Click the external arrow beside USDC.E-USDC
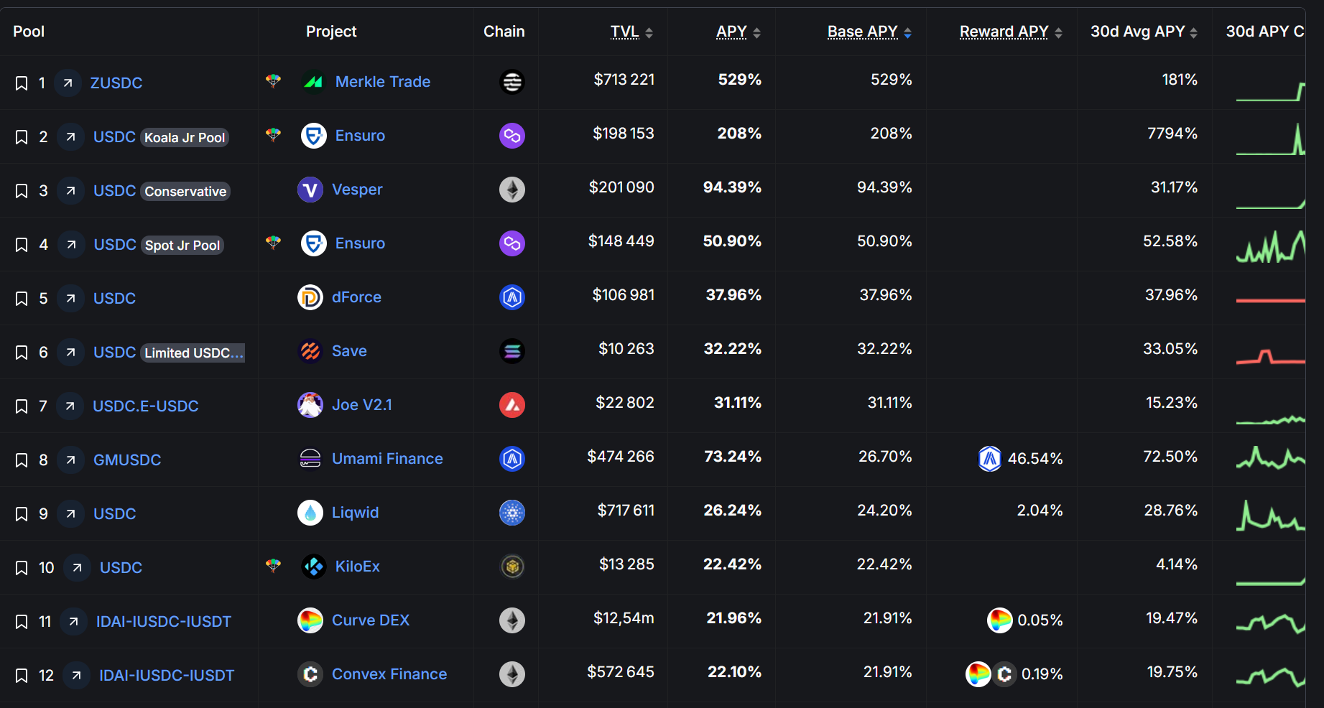Viewport: 1324px width, 708px height. 70,406
